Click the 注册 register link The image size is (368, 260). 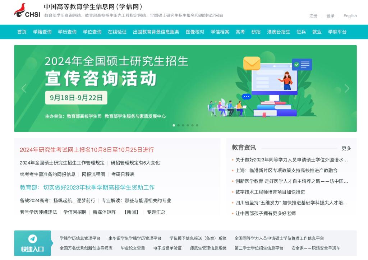click(313, 16)
